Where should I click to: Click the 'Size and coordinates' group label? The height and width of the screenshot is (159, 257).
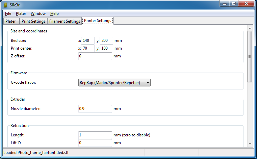pos(29,31)
